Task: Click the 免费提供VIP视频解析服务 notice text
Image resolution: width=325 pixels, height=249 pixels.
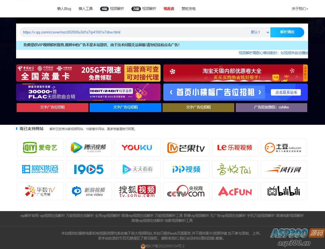Action: [x=101, y=45]
